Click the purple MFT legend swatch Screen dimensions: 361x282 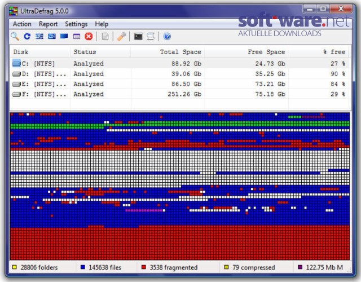(300, 267)
